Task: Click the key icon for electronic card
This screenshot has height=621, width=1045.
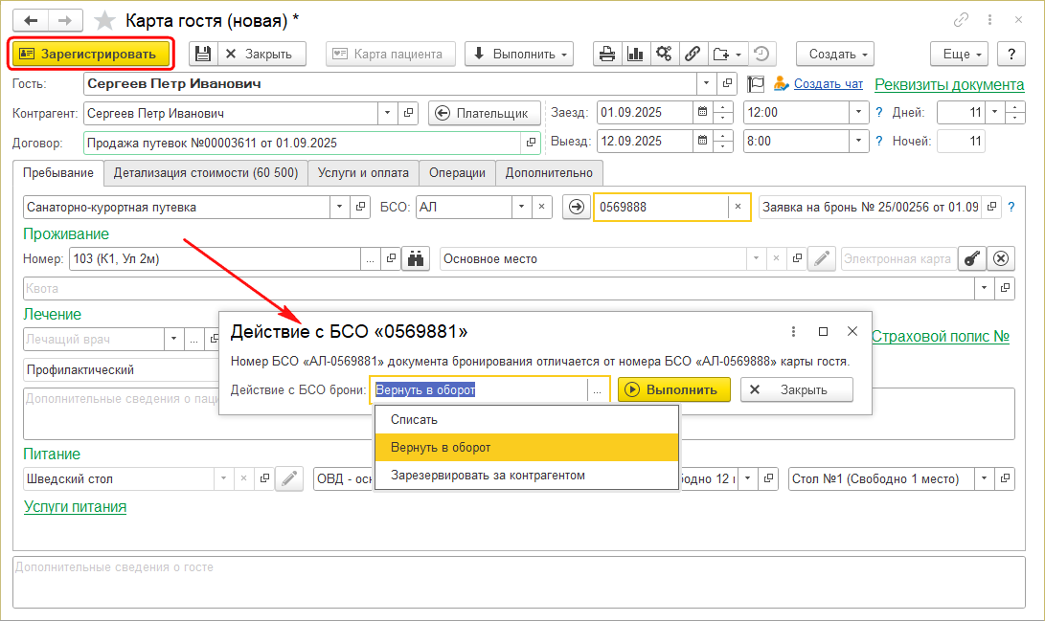Action: (x=971, y=258)
